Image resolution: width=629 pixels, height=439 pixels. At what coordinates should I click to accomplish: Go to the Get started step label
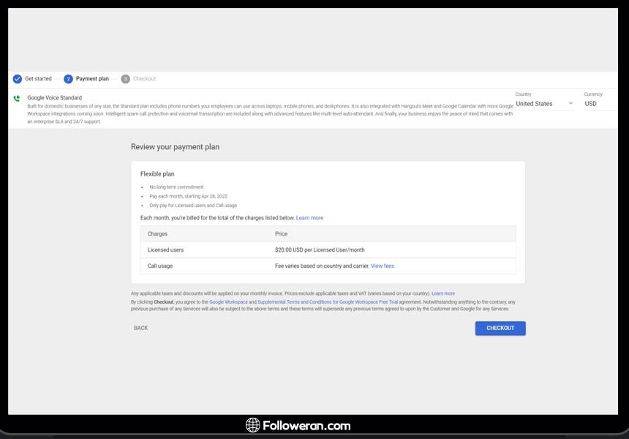[38, 79]
